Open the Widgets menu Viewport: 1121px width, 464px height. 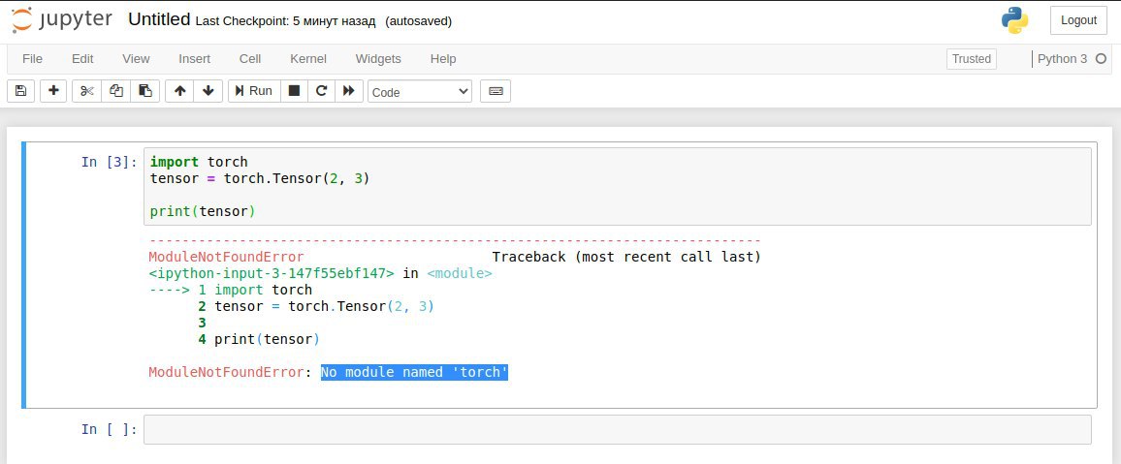tap(378, 58)
